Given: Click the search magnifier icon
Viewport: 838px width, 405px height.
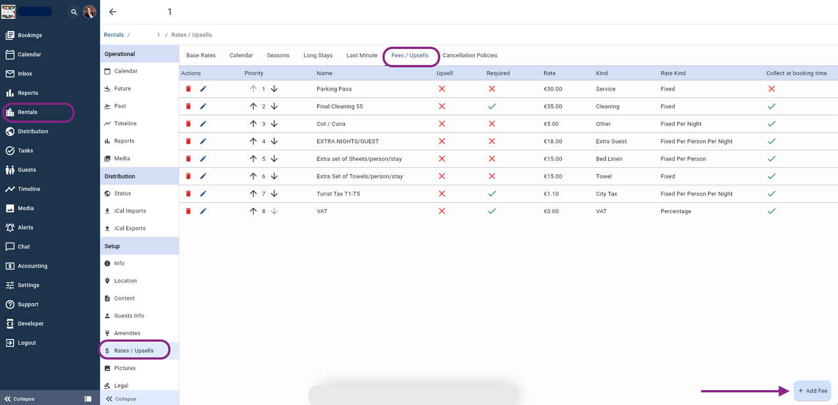Looking at the screenshot, I should (x=74, y=12).
